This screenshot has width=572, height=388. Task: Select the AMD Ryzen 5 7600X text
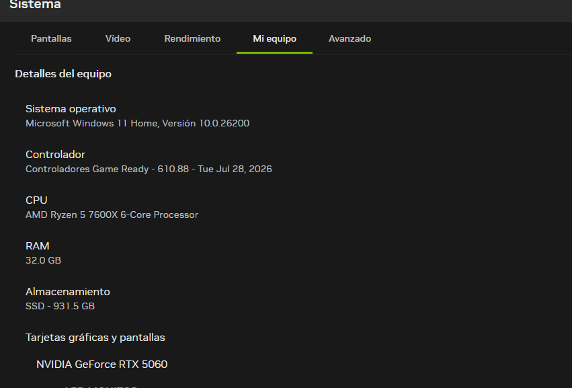coord(112,215)
